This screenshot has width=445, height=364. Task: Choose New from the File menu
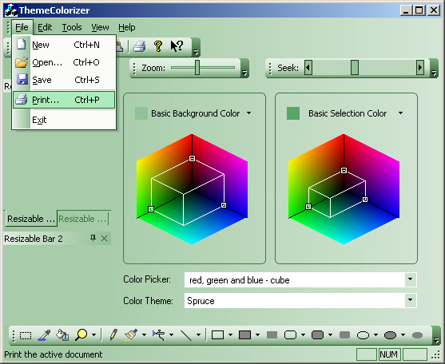click(64, 45)
